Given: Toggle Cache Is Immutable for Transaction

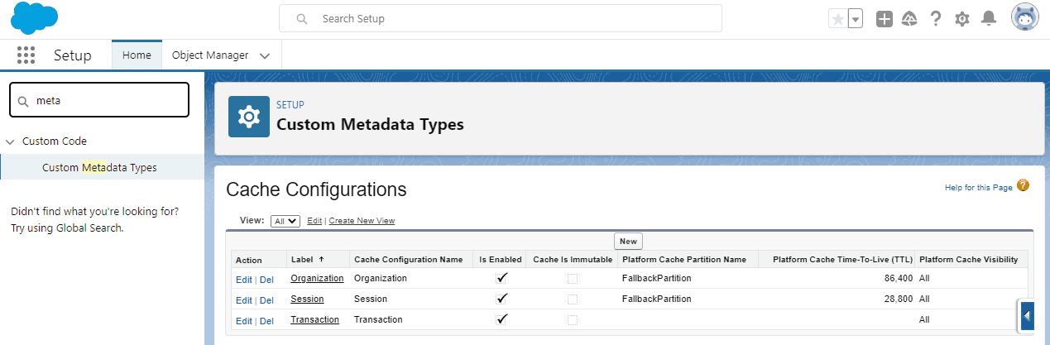Looking at the screenshot, I should pos(573,320).
